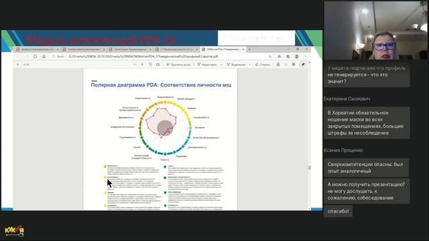Select the Нарисовать draw tool
The height and width of the screenshot is (241, 429).
click(207, 64)
